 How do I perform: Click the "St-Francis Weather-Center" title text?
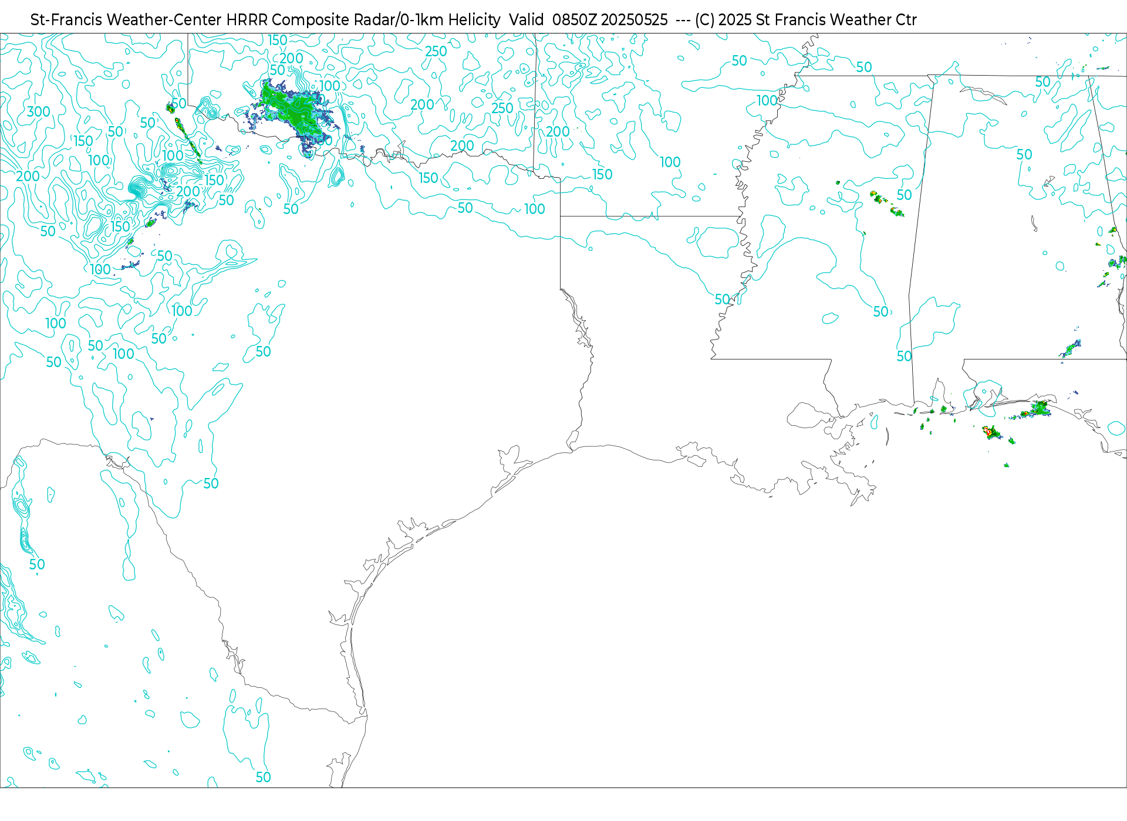[126, 20]
